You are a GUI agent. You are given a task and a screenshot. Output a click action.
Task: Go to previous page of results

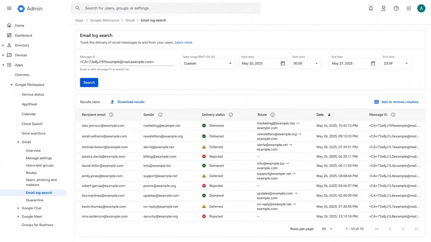coord(390,229)
